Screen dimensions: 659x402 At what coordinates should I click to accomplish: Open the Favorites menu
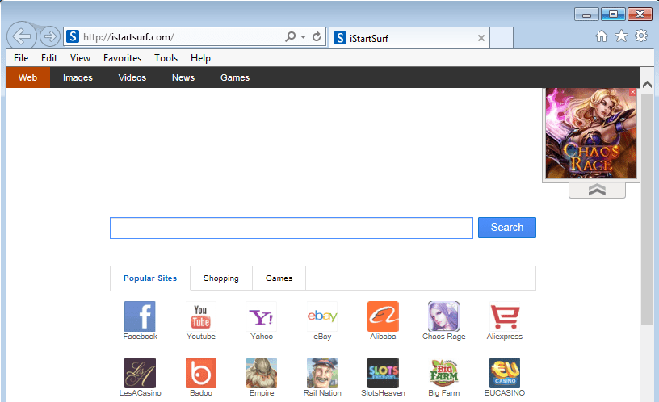point(122,58)
